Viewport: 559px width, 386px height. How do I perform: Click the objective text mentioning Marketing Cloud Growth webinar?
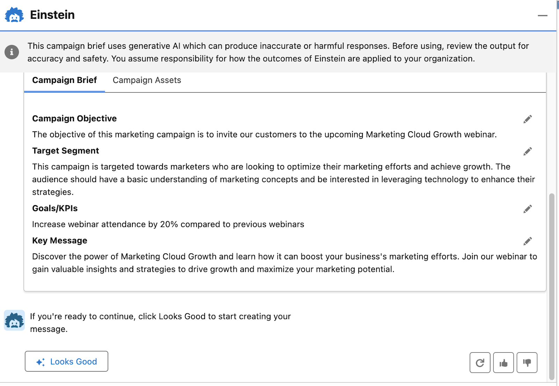(264, 135)
